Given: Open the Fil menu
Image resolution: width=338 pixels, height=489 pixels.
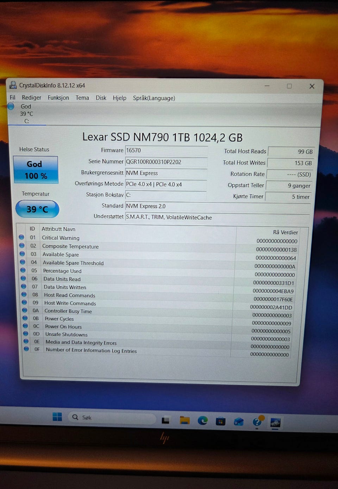Looking at the screenshot, I should (x=13, y=97).
